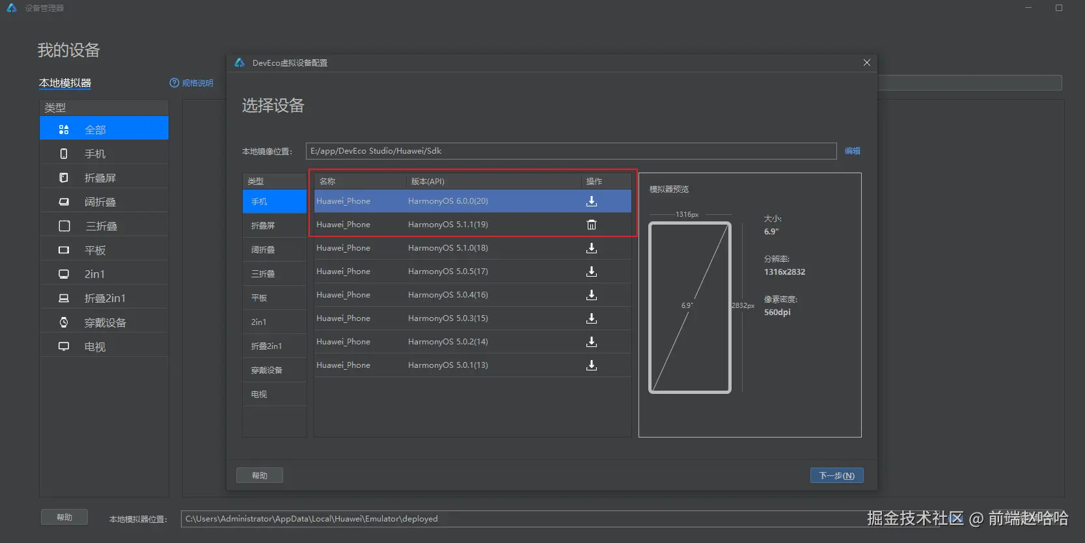1085x543 pixels.
Task: Click the 手机 phone icon in left sidebar
Action: pos(64,154)
